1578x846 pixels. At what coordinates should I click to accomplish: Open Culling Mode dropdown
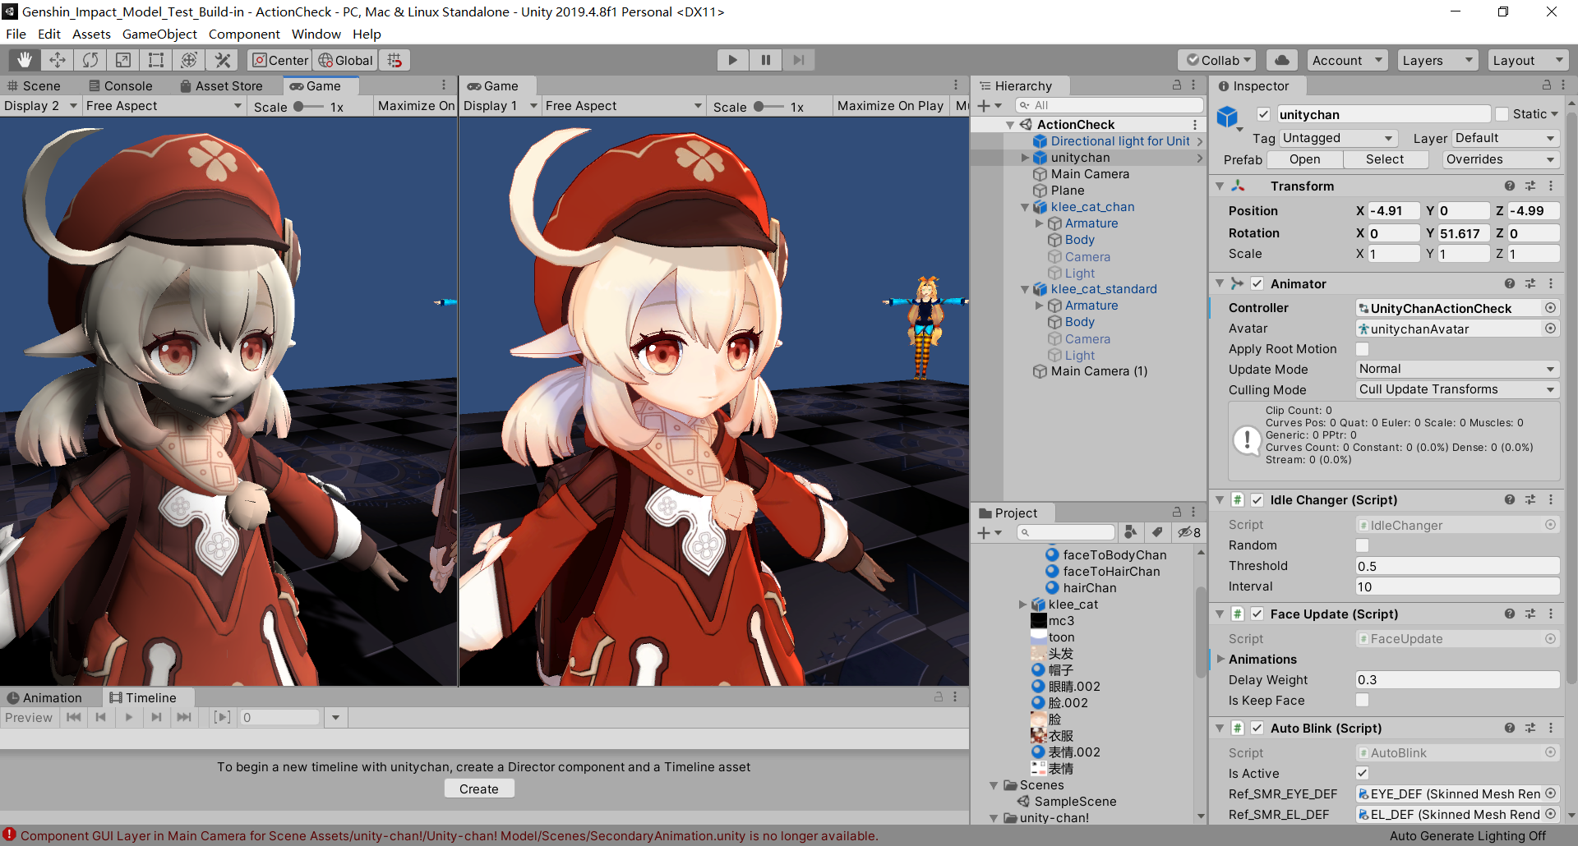coord(1457,390)
